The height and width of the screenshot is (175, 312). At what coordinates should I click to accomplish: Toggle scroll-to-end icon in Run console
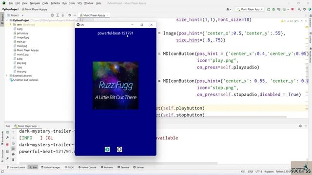pos(13,149)
